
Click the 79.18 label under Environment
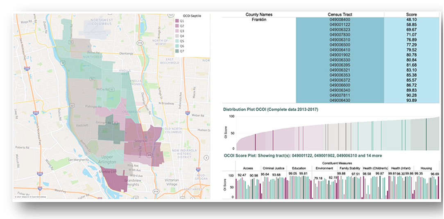pyautogui.click(x=319, y=178)
